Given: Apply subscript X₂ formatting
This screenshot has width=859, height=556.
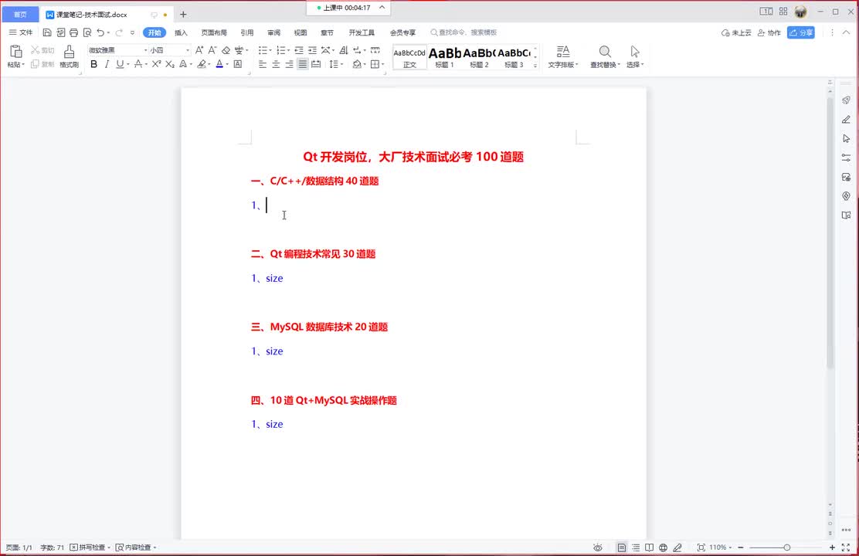Looking at the screenshot, I should [x=170, y=64].
